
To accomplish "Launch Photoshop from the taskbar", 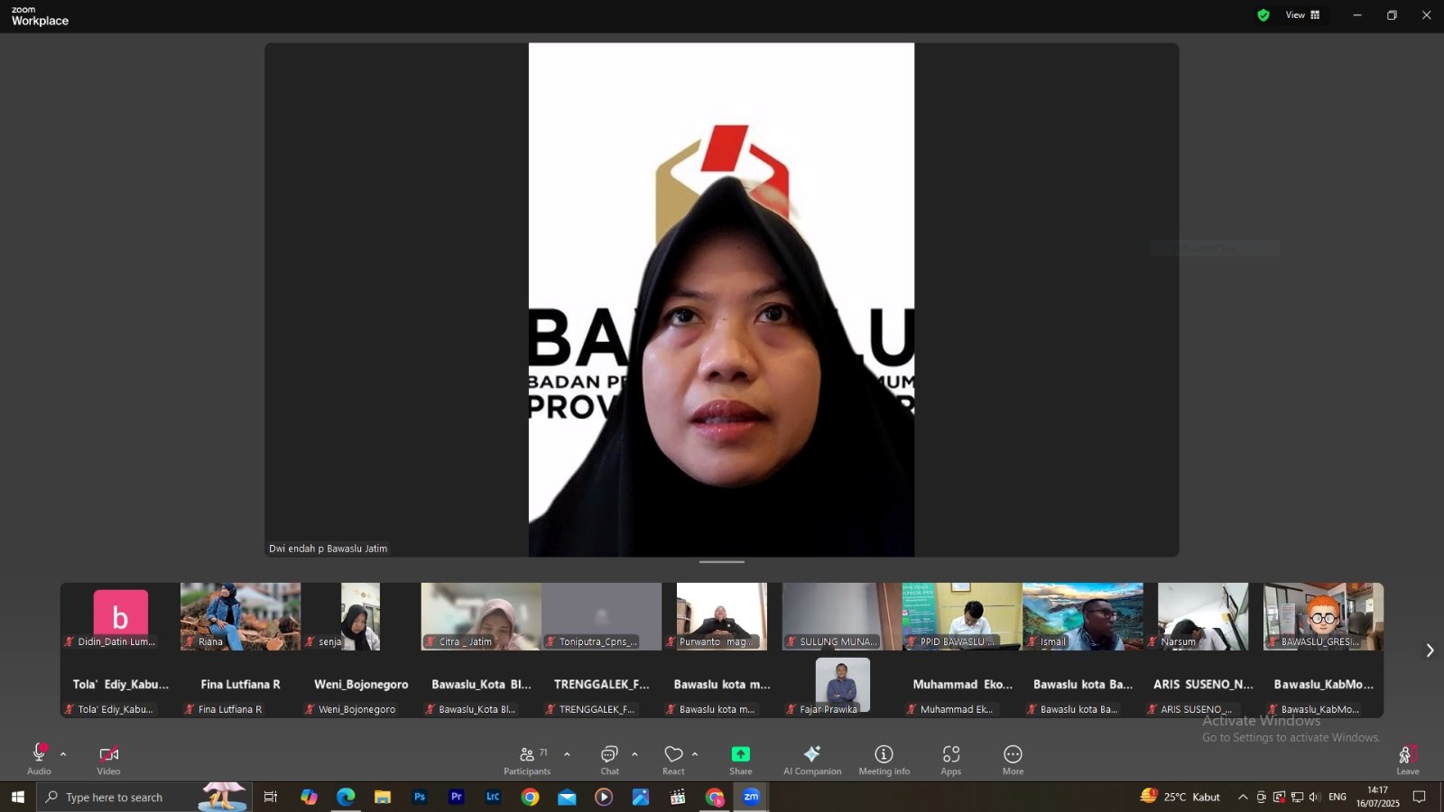I will click(x=419, y=797).
